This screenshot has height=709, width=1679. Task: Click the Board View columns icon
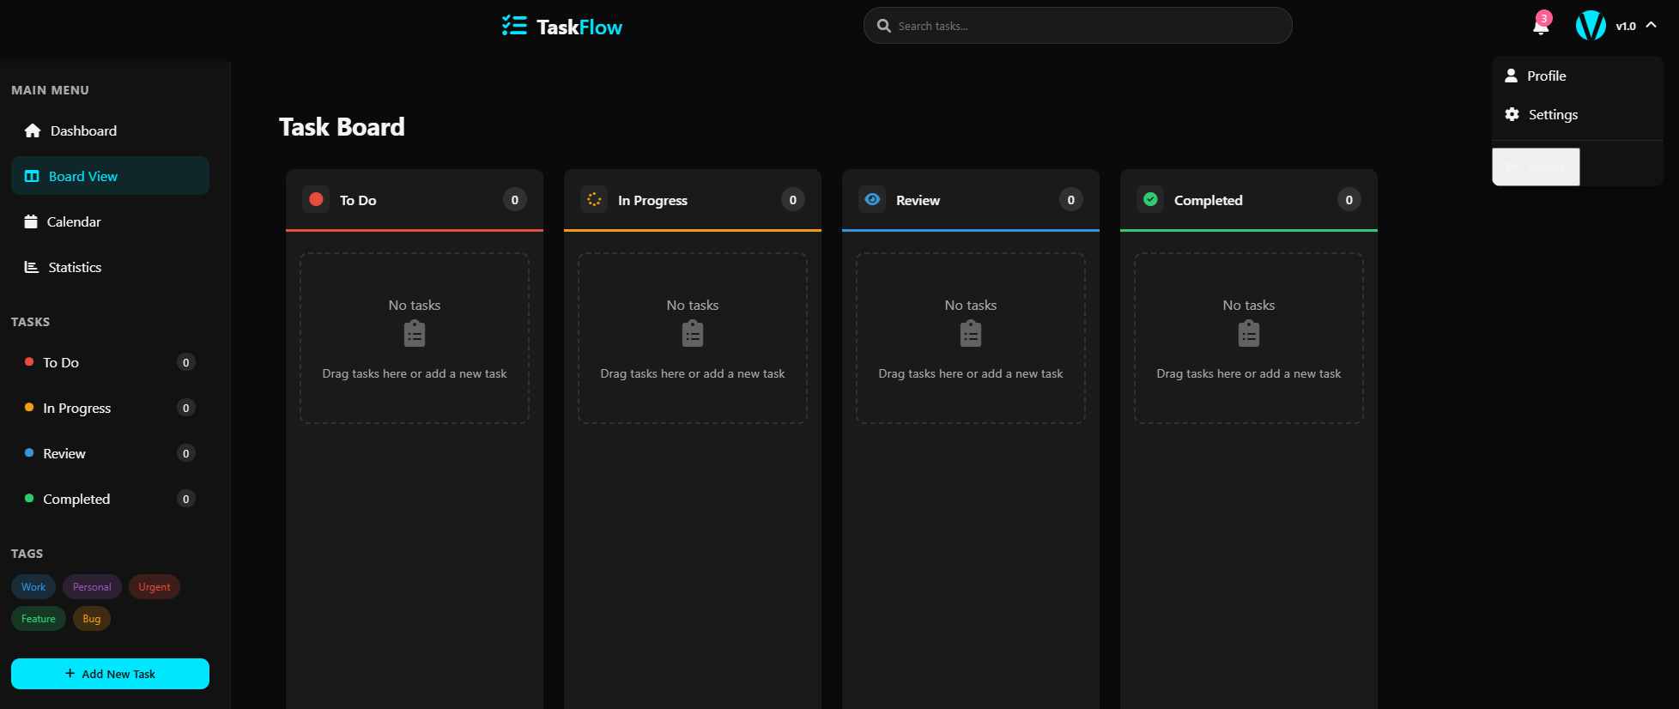coord(32,176)
